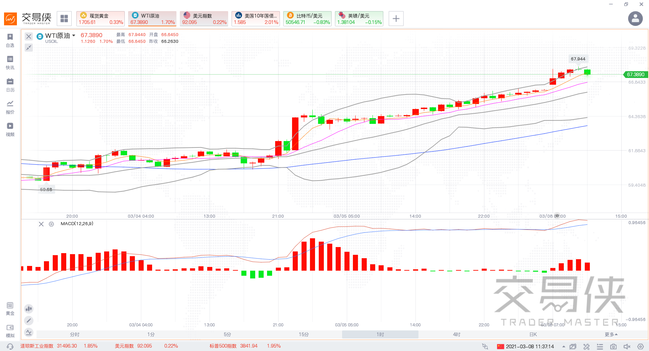Click 道琼斯工业指数 ticker in status bar
This screenshot has width=649, height=351.
[x=59, y=346]
